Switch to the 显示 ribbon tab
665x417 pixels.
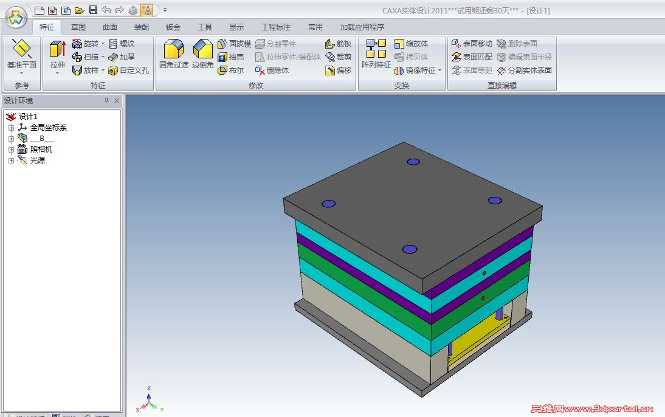[x=236, y=27]
